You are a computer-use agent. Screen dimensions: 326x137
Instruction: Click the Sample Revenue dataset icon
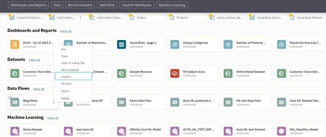pyautogui.click(x=122, y=73)
